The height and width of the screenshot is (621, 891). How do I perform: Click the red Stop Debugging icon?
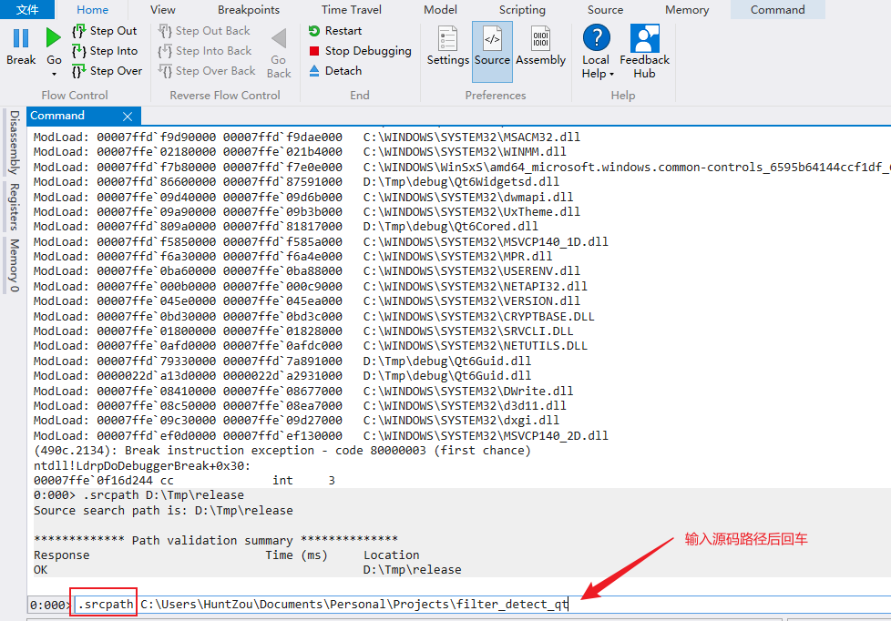(314, 51)
